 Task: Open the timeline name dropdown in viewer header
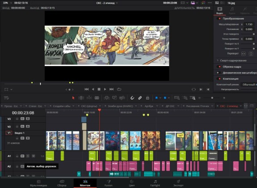pos(117,3)
